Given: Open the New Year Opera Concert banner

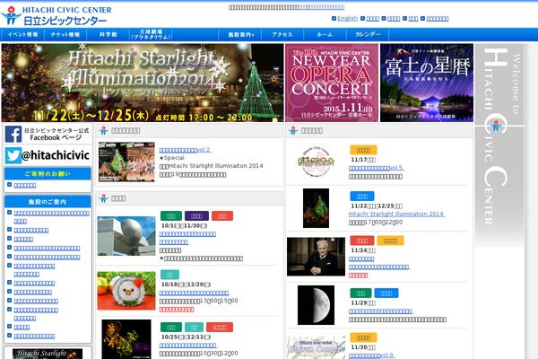Looking at the screenshot, I should [x=332, y=83].
